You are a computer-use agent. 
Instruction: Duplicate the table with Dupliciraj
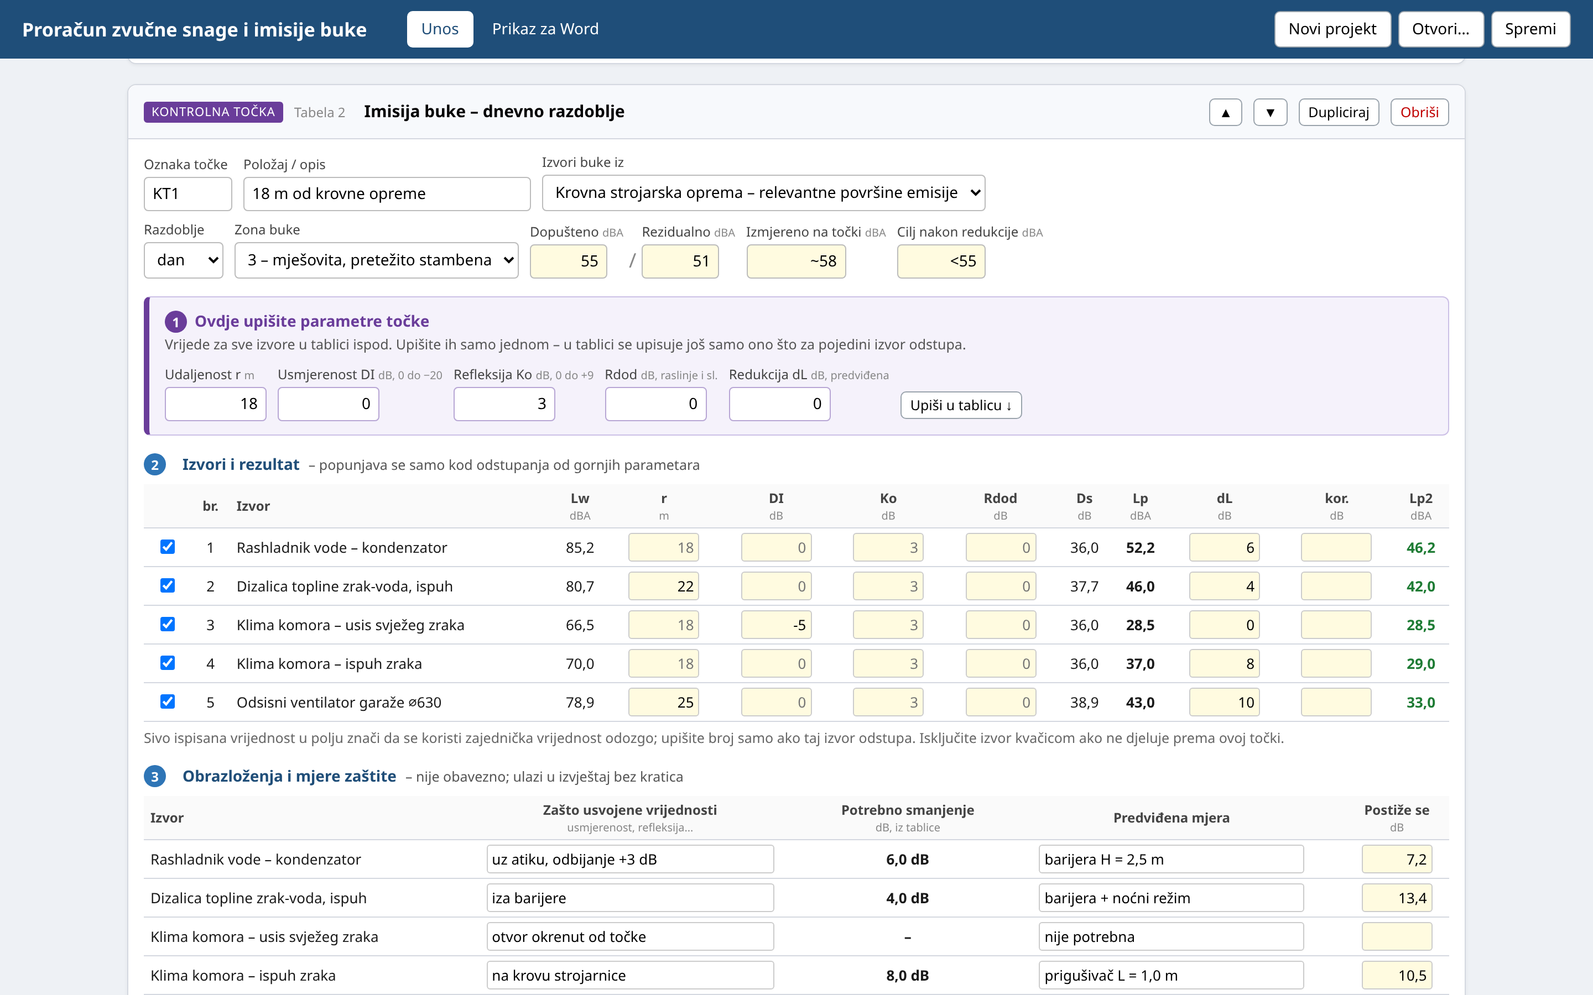click(x=1338, y=112)
